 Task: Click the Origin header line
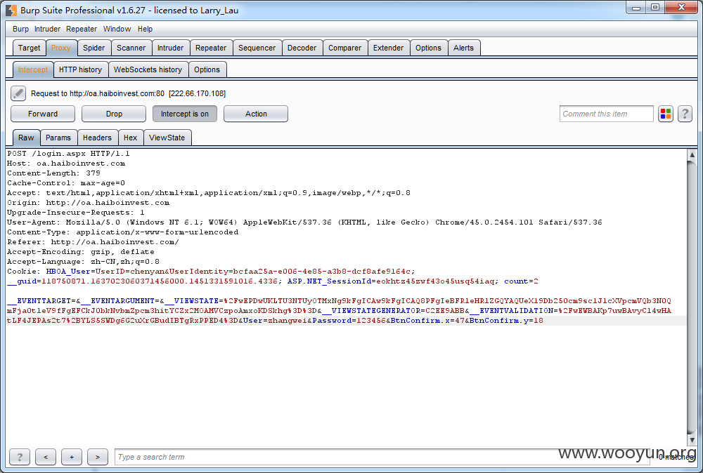click(89, 203)
